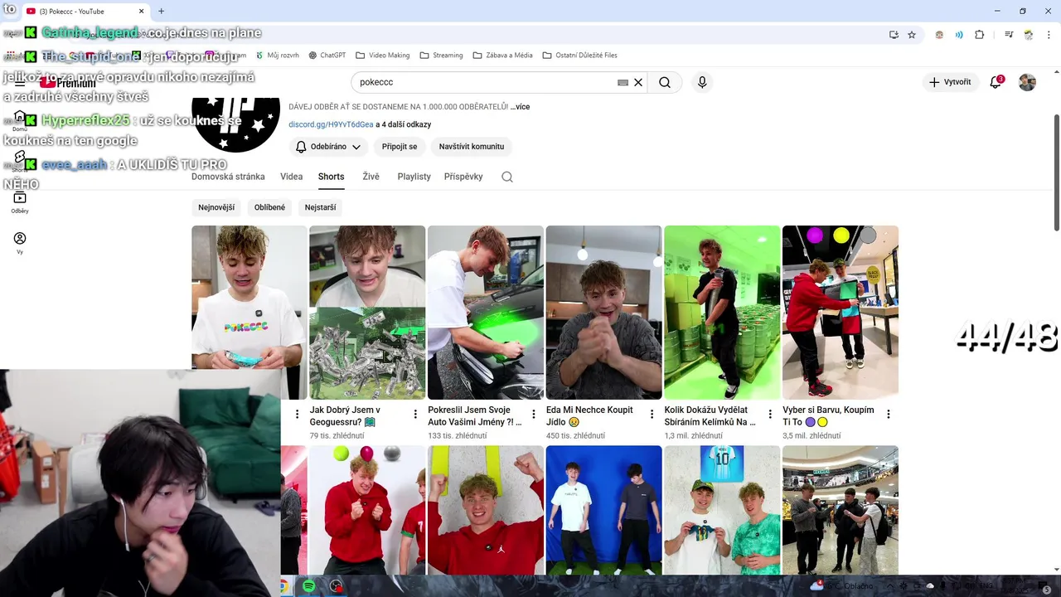Open Odběry (Subscriptions) in the sidebar
This screenshot has width=1061, height=597.
click(x=20, y=201)
